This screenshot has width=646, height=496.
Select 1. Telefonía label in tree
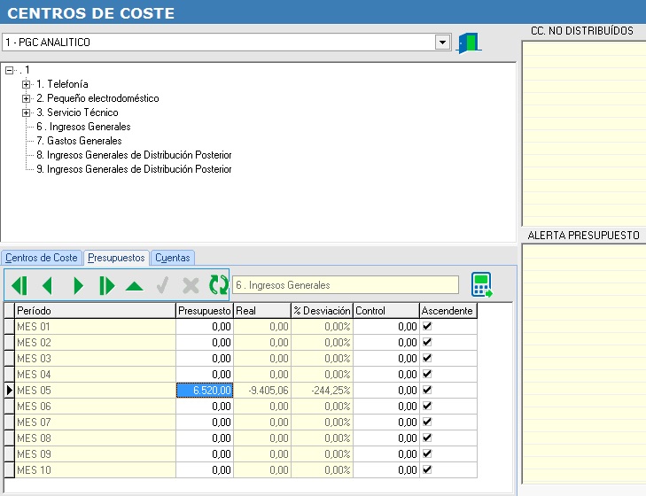click(62, 84)
